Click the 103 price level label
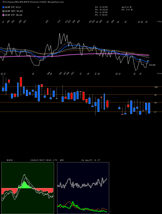This screenshot has height=214, width=162. [x=156, y=87]
